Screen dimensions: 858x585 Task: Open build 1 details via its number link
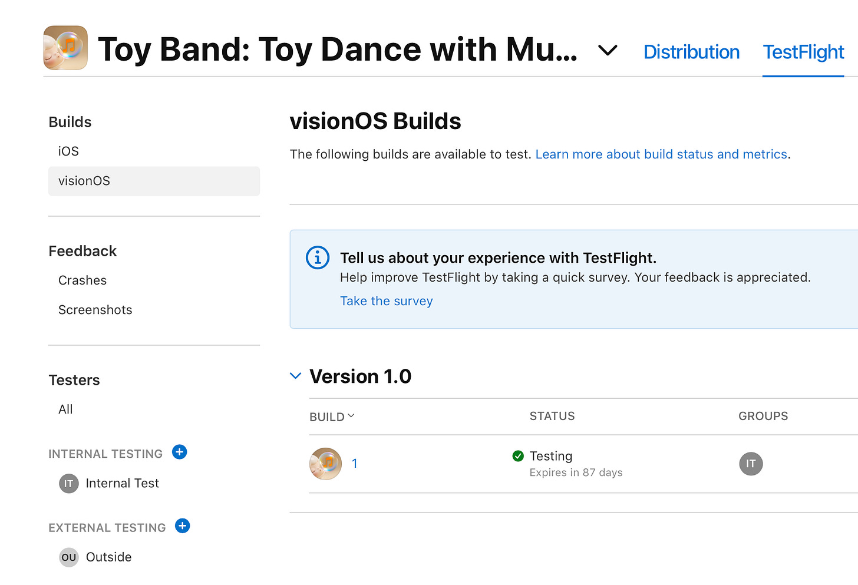click(x=355, y=464)
